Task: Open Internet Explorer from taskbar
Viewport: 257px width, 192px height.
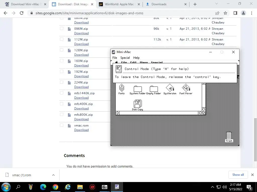Action: 68,187
